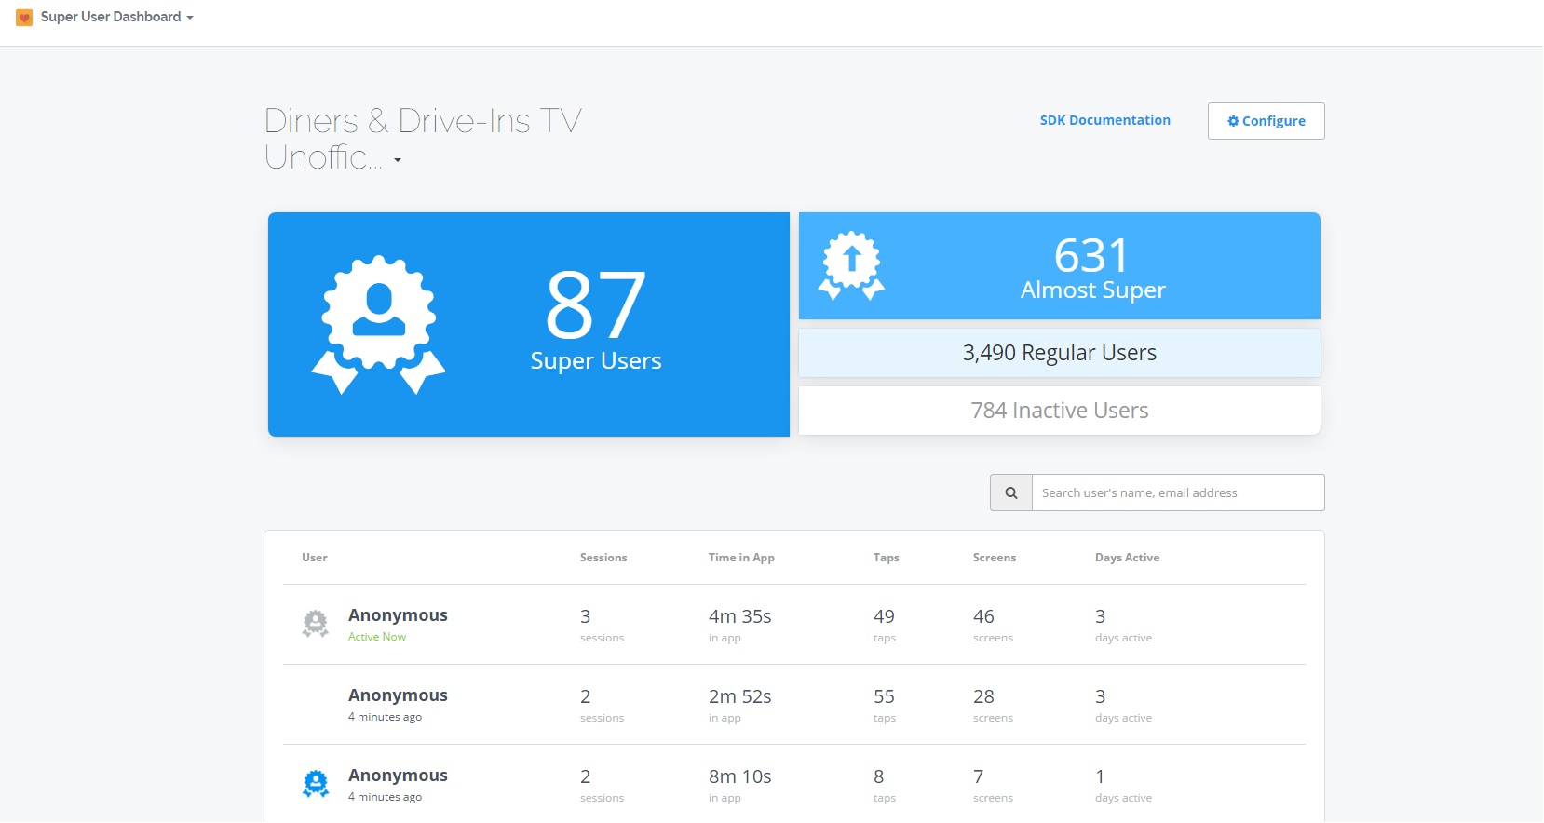Open the Anonymous user marked Active Now
The image size is (1544, 823).
coord(398,615)
